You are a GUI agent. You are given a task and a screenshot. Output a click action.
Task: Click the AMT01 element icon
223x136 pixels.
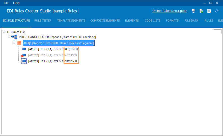pos(24,49)
